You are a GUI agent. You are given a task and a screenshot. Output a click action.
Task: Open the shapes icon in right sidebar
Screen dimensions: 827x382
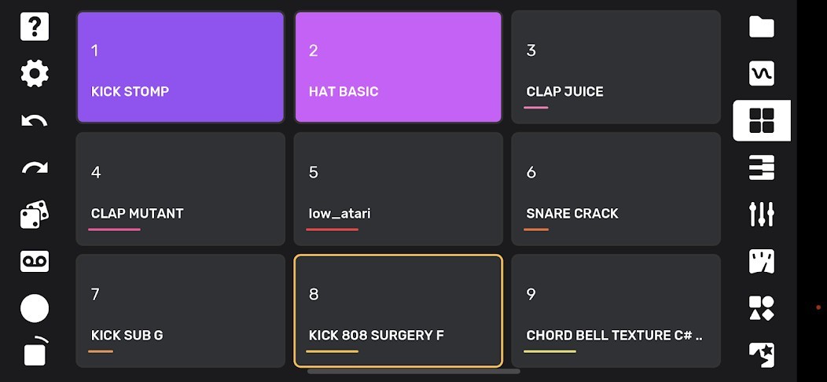coord(761,307)
